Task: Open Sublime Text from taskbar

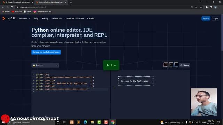Action: point(78,122)
